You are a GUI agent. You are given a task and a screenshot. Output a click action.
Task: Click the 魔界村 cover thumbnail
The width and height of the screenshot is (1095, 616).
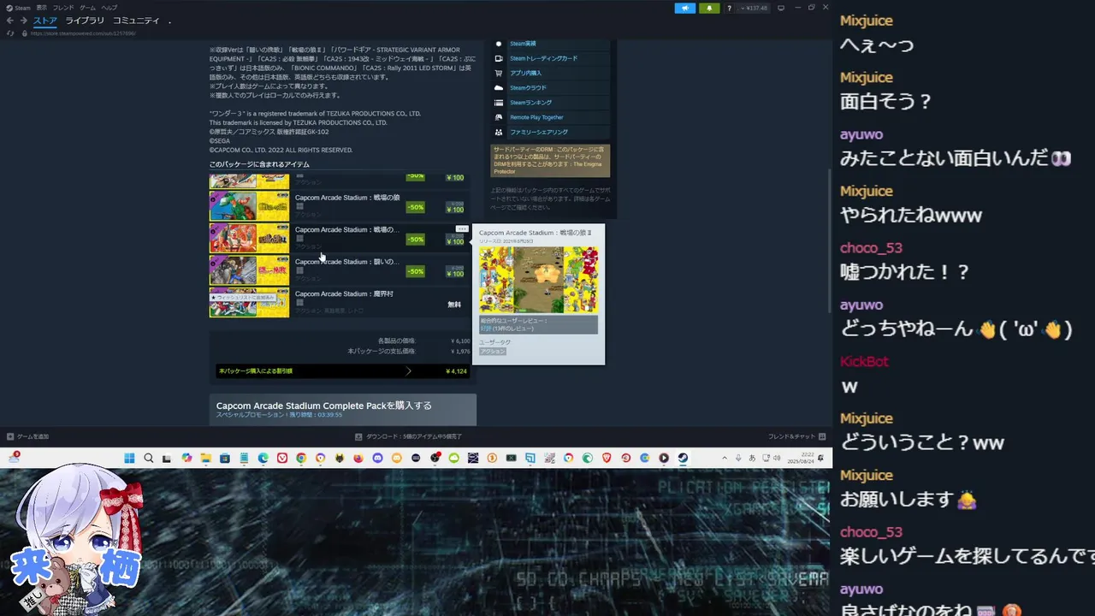[x=249, y=303]
